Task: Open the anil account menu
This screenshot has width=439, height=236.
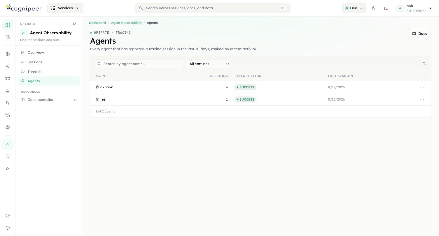Action: [x=414, y=8]
